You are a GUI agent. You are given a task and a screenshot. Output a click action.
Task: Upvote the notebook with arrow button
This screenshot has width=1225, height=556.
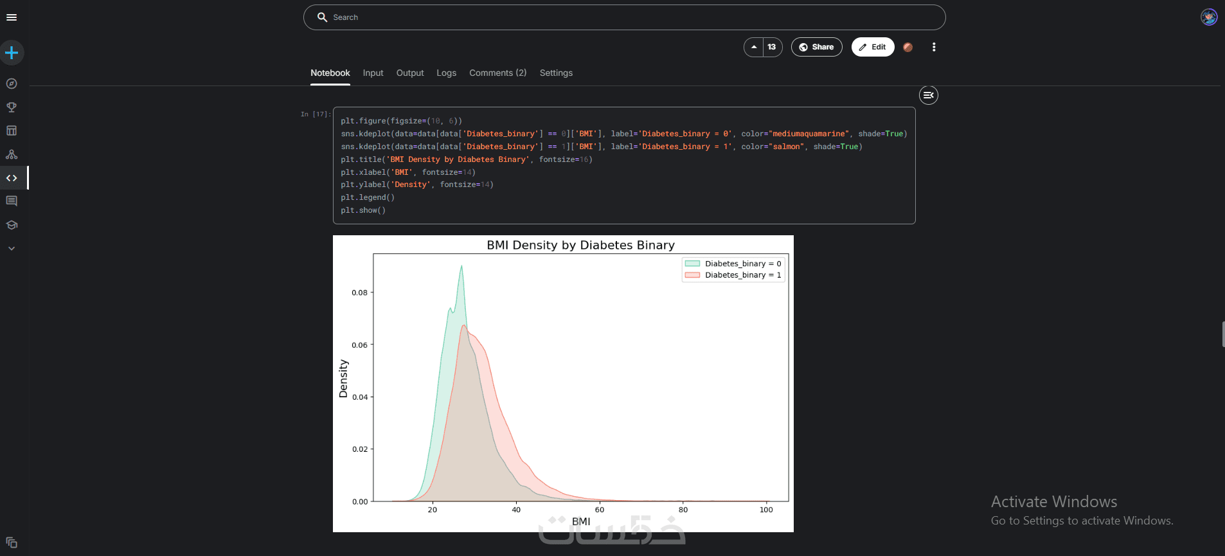pos(754,47)
